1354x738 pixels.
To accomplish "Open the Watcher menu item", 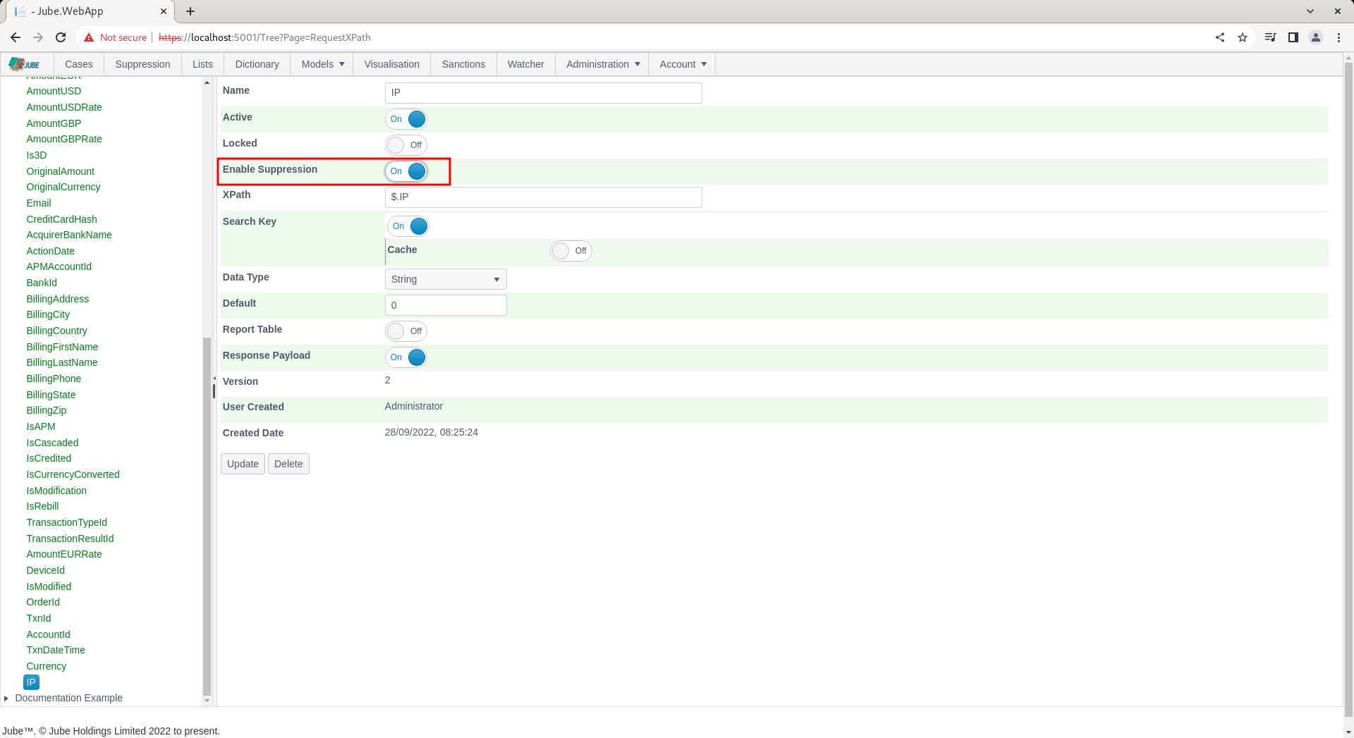I will (526, 64).
